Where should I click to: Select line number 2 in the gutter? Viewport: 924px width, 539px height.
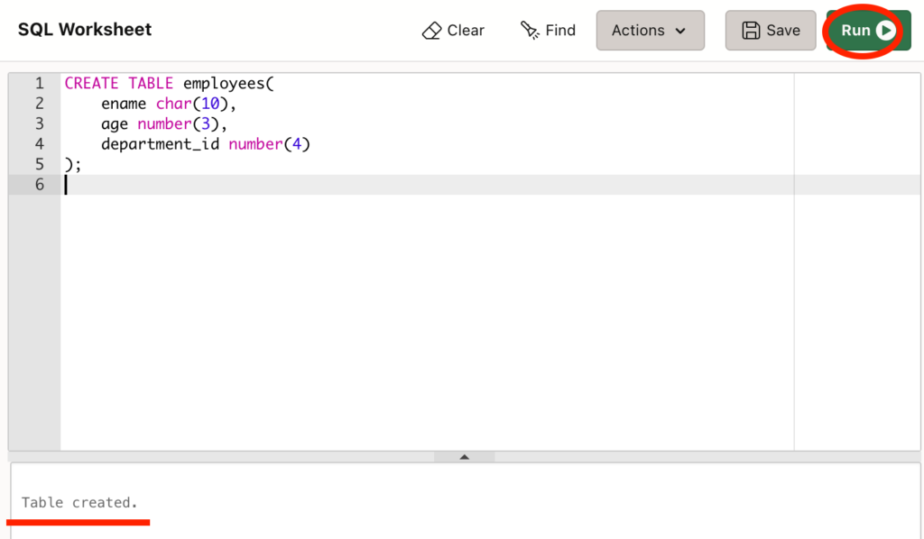(39, 104)
